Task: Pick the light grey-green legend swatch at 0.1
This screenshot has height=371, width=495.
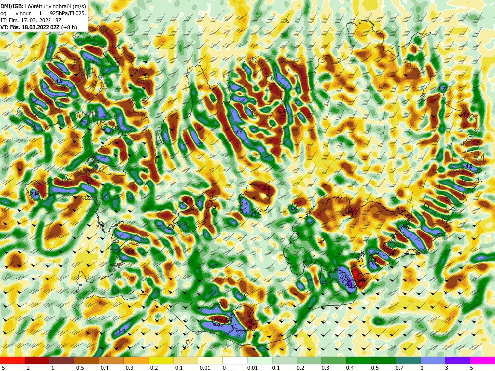Action: [285, 360]
